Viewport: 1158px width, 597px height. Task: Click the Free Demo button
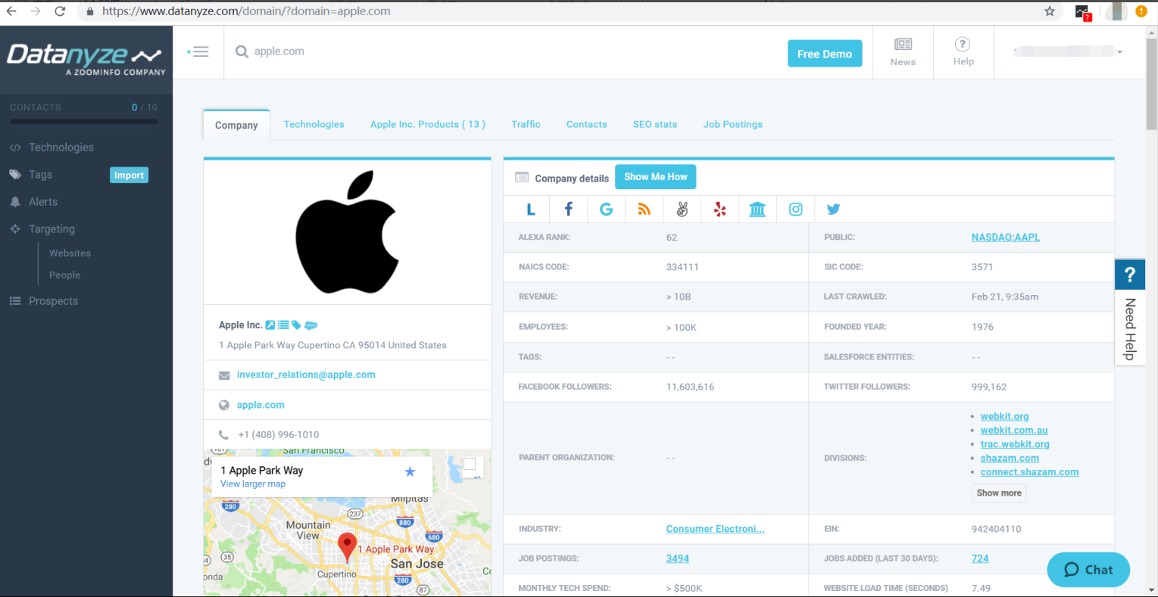tap(824, 54)
